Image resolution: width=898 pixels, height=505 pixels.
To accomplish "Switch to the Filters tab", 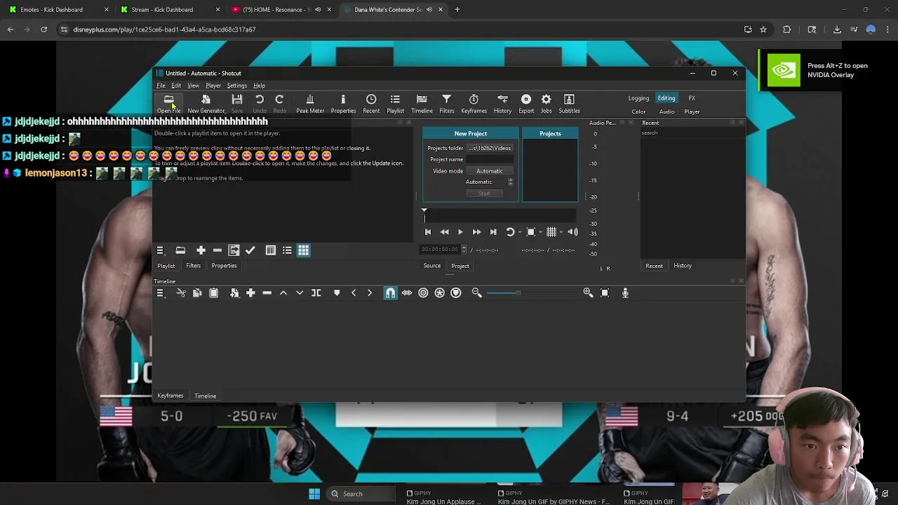I will point(193,266).
